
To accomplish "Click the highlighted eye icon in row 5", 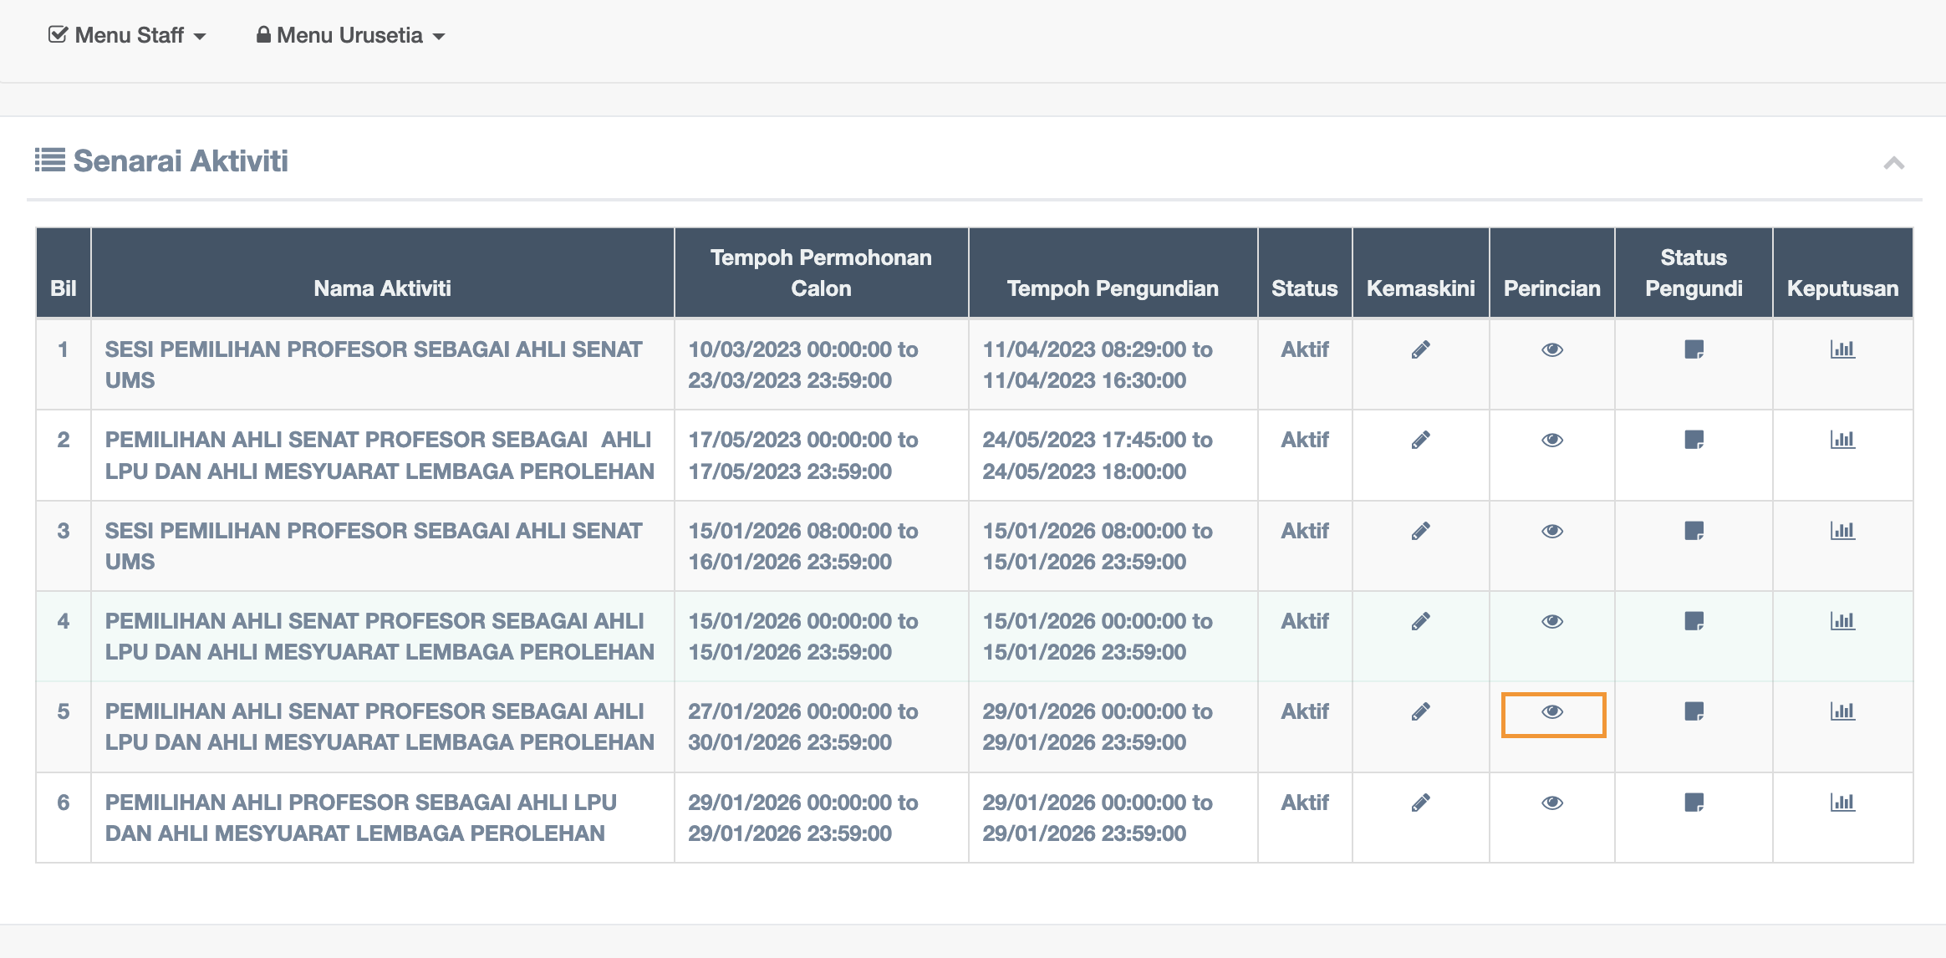I will pyautogui.click(x=1552, y=712).
